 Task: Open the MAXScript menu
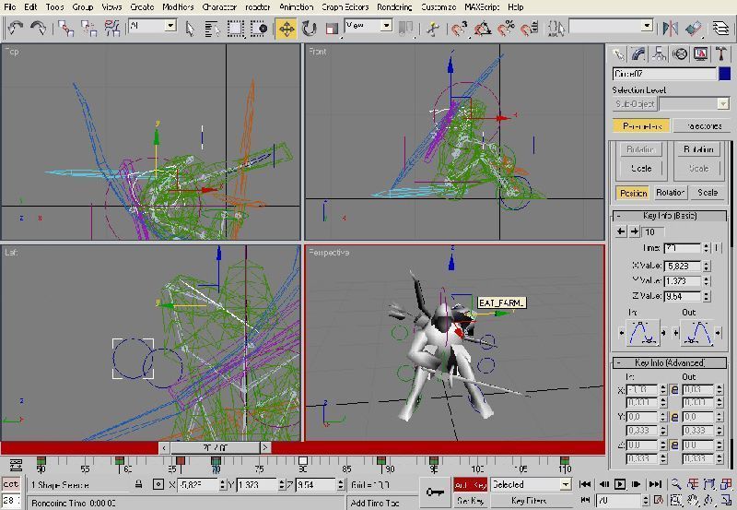482,7
